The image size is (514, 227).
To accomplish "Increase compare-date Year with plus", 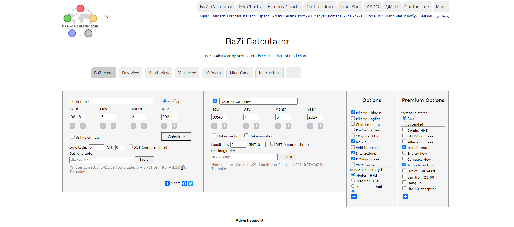I will [x=320, y=126].
